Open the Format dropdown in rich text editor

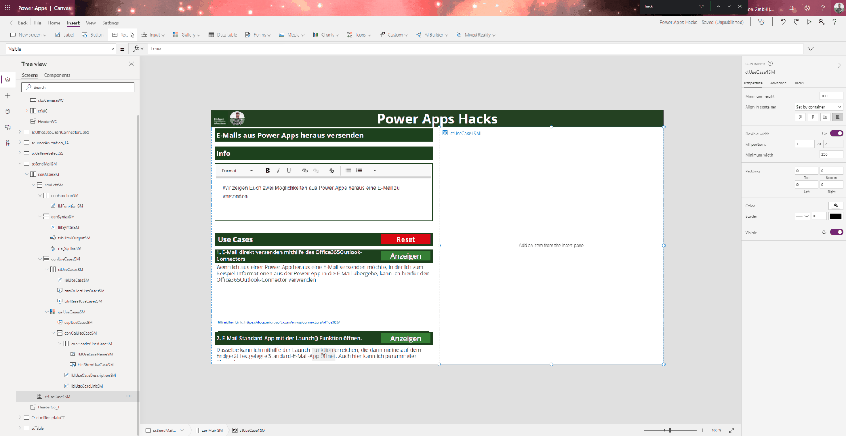pyautogui.click(x=237, y=171)
